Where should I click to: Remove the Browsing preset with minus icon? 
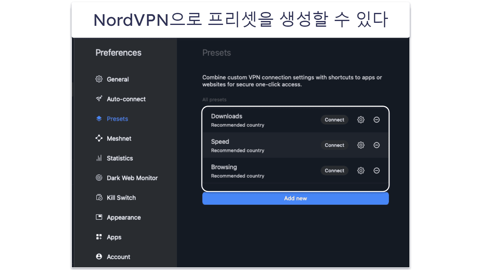click(x=376, y=171)
